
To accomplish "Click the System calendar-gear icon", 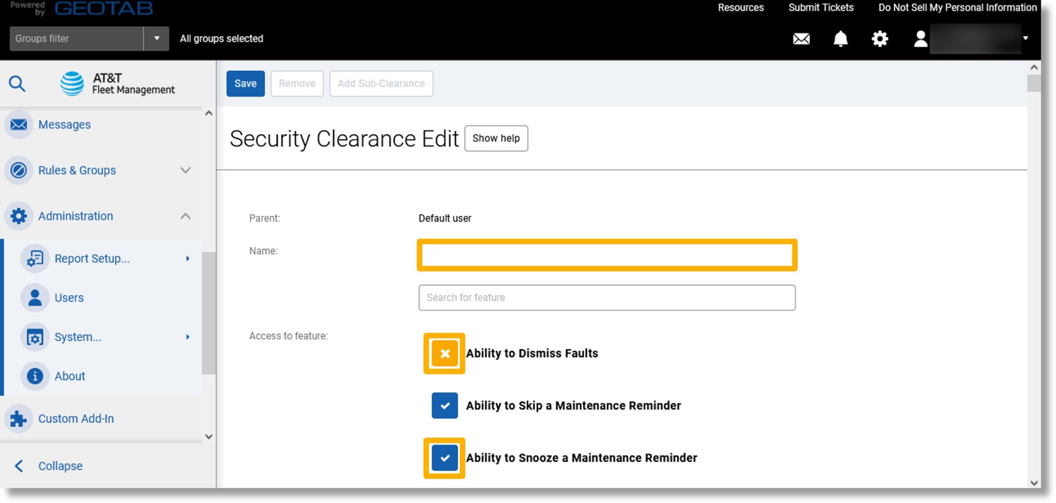I will tap(35, 337).
